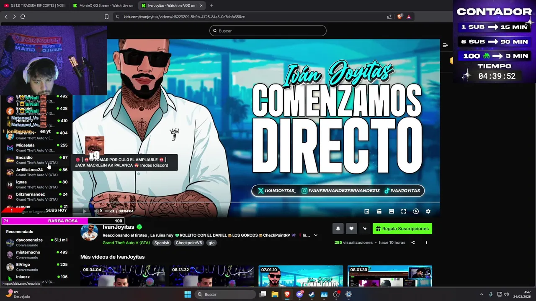Expand hidden system tray icons chevron
Viewport: 536px width, 301px height.
[482, 294]
